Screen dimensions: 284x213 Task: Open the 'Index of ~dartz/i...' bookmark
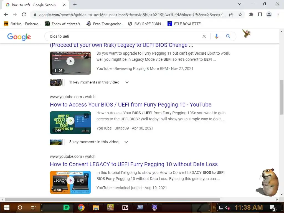point(64,24)
